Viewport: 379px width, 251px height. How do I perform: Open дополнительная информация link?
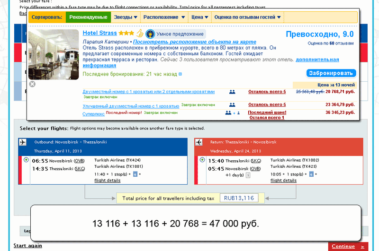pos(317,60)
